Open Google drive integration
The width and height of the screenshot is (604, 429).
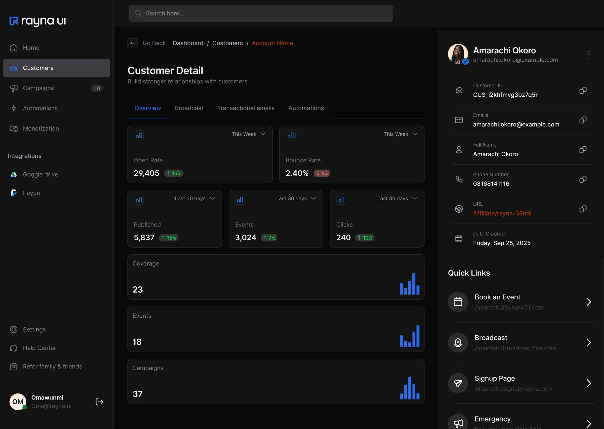tap(40, 174)
